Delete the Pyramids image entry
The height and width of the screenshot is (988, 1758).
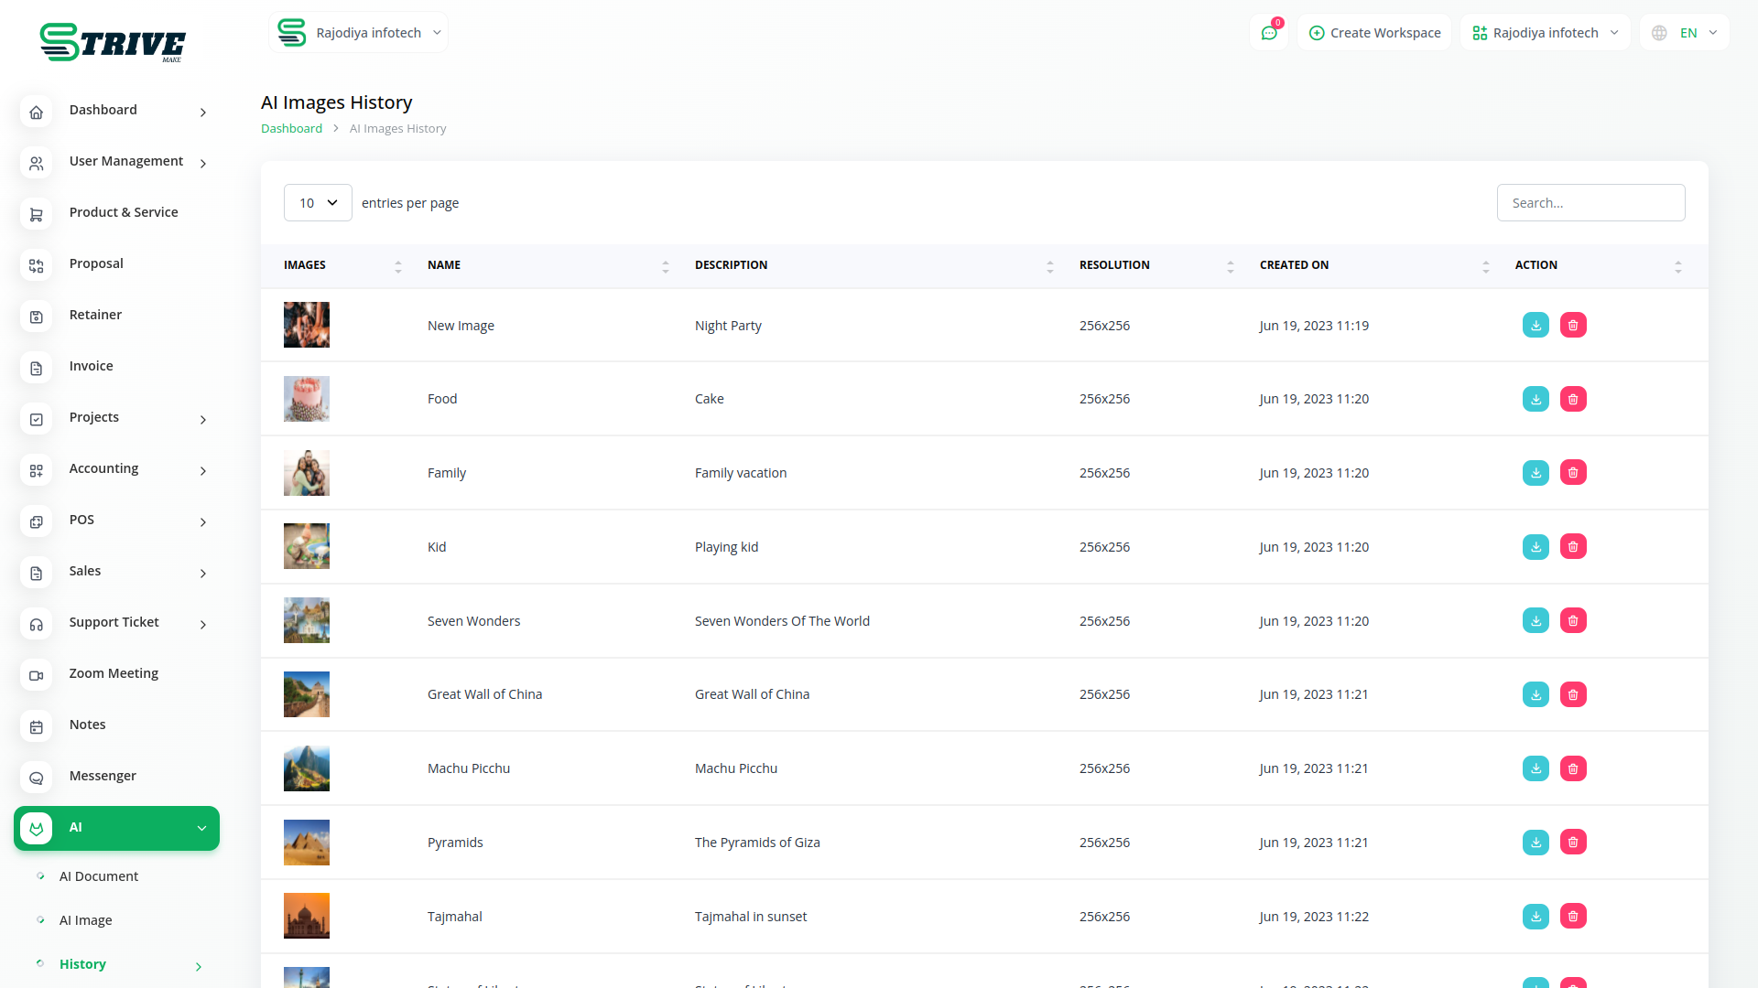[x=1573, y=843]
